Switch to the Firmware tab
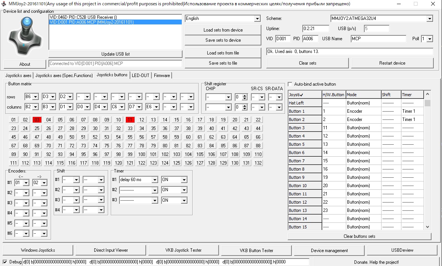Viewport: 442px width, 266px height. click(162, 76)
